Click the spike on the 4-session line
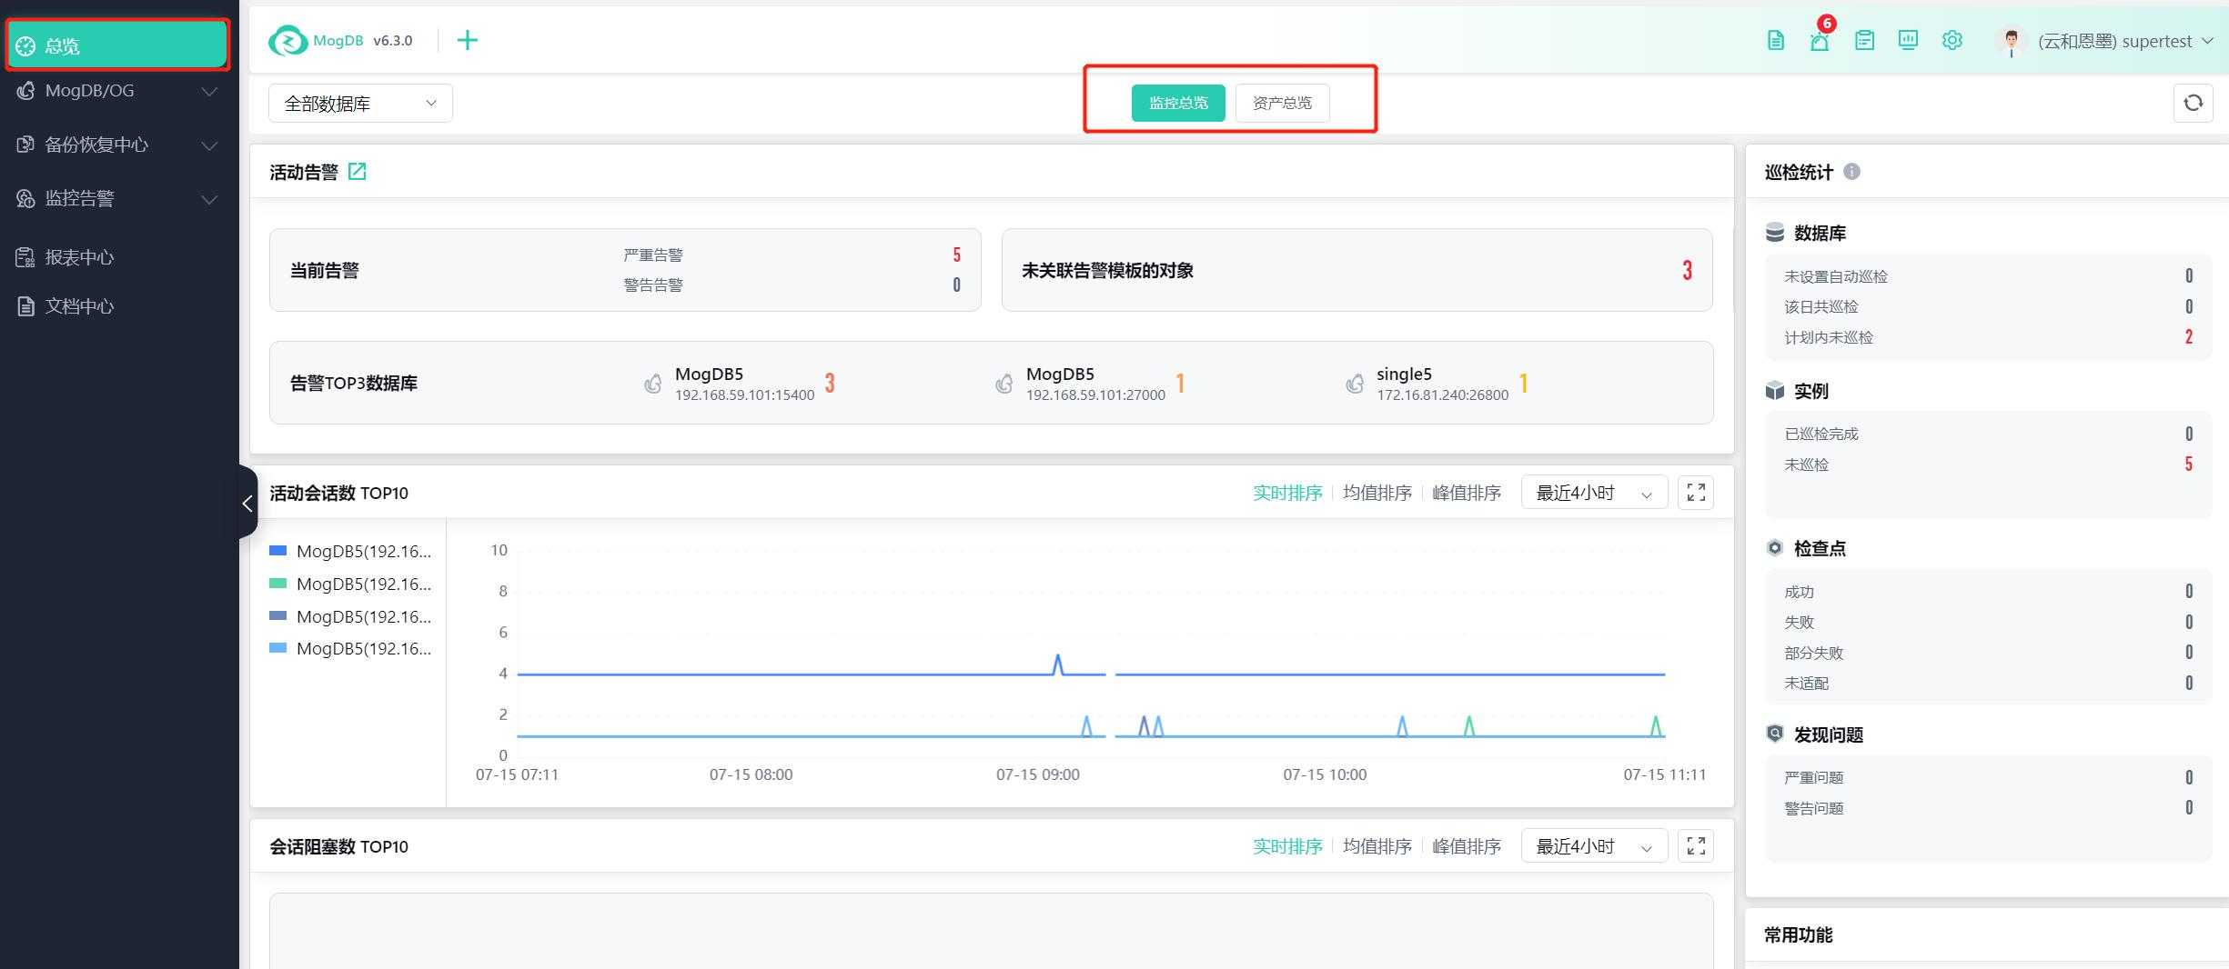2229x969 pixels. pos(1057,664)
